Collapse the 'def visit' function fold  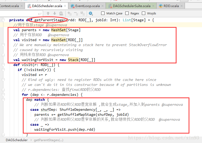3,65
